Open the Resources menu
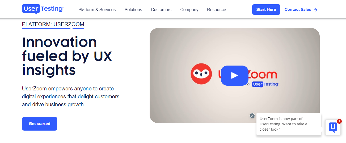The width and height of the screenshot is (346, 143). point(217,10)
